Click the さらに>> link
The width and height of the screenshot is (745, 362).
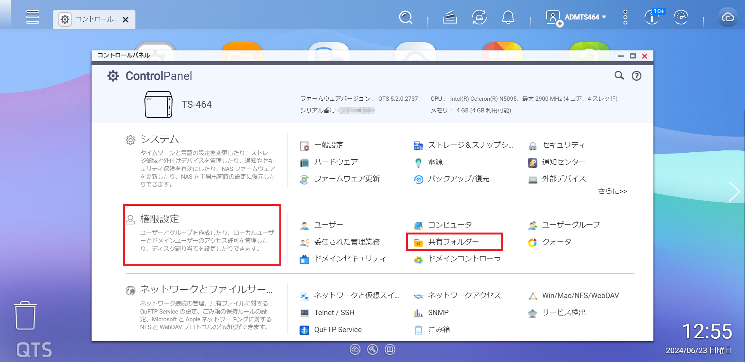(x=612, y=191)
